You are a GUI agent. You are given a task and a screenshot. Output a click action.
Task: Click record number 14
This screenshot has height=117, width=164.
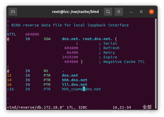pyautogui.click(x=9, y=80)
